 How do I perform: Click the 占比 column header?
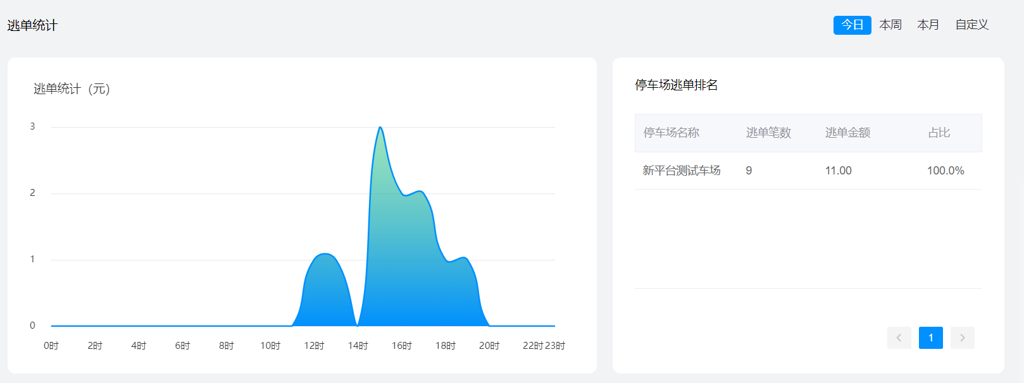[939, 133]
